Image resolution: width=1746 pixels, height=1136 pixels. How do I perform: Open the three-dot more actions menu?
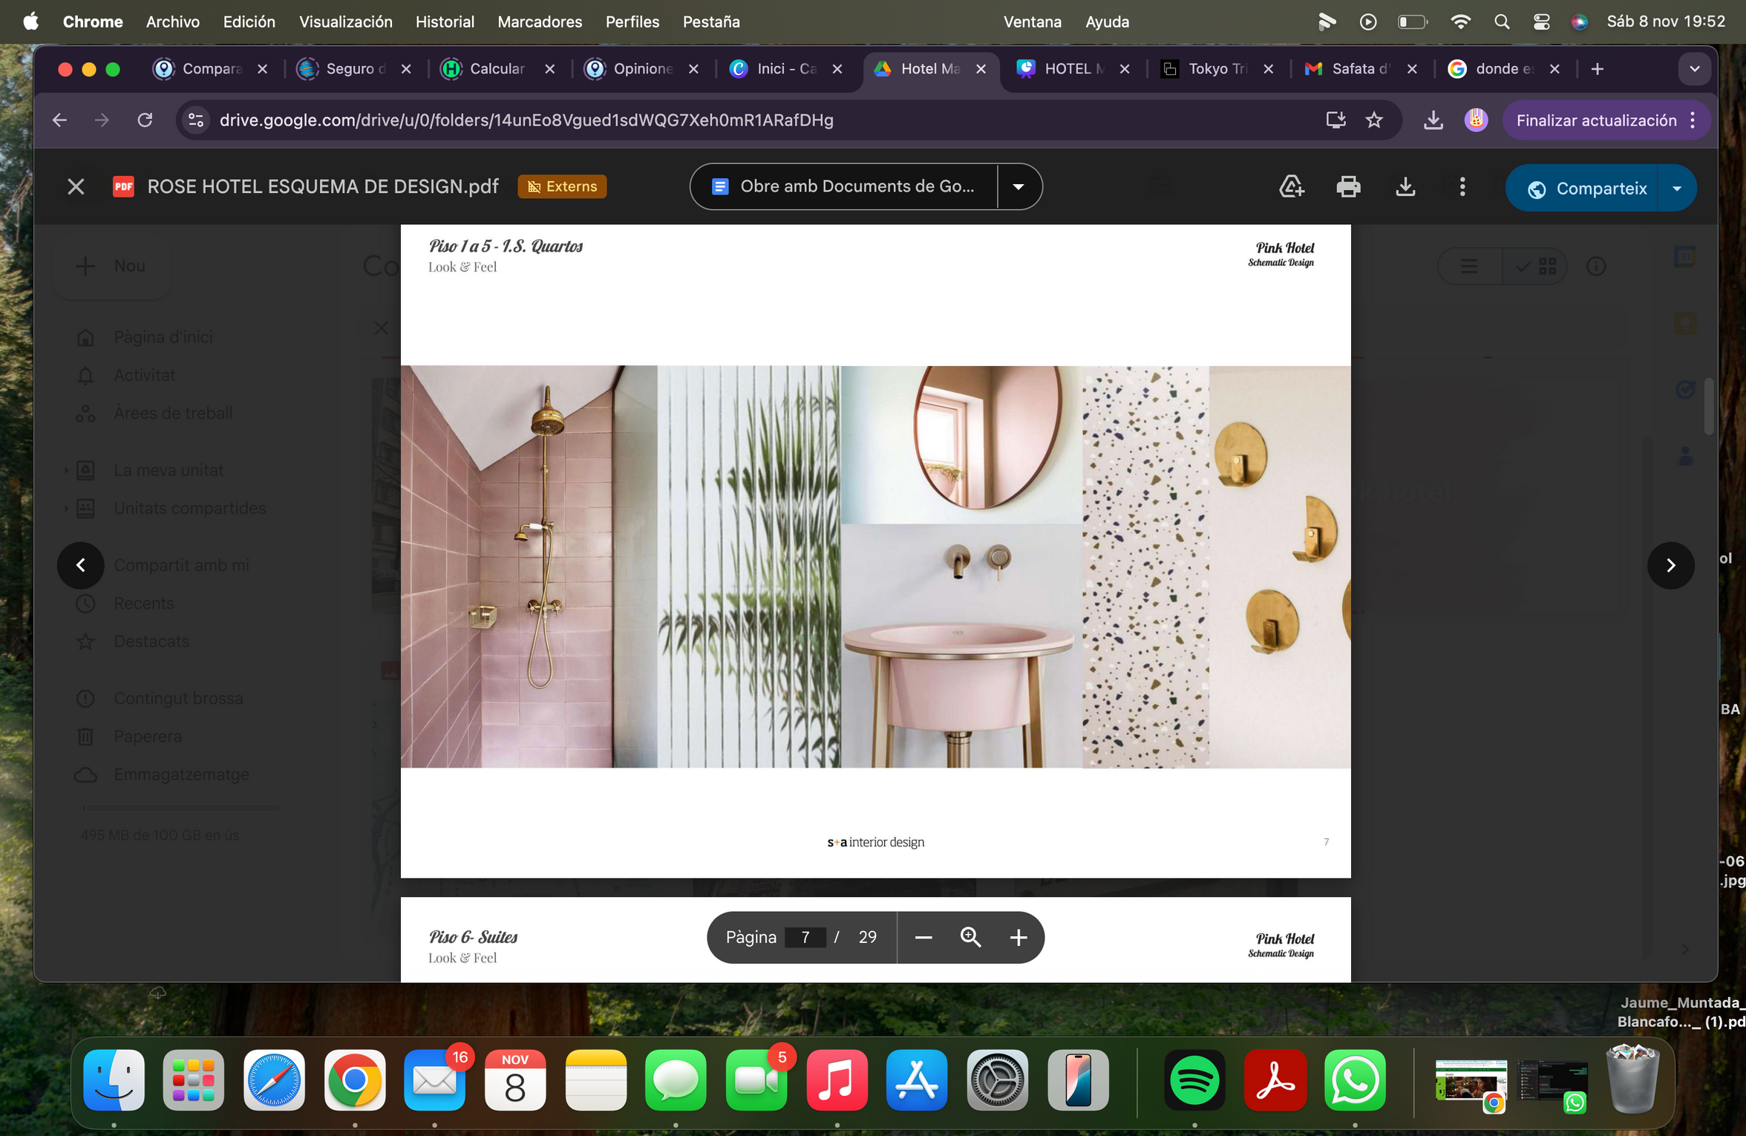pyautogui.click(x=1462, y=187)
